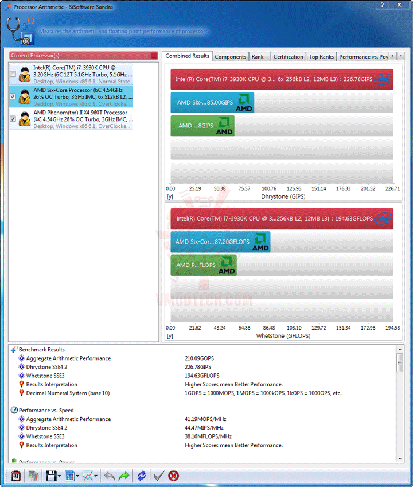The width and height of the screenshot is (413, 487).
Task: Expand the line graph dropdown arrow
Action: click(x=96, y=476)
